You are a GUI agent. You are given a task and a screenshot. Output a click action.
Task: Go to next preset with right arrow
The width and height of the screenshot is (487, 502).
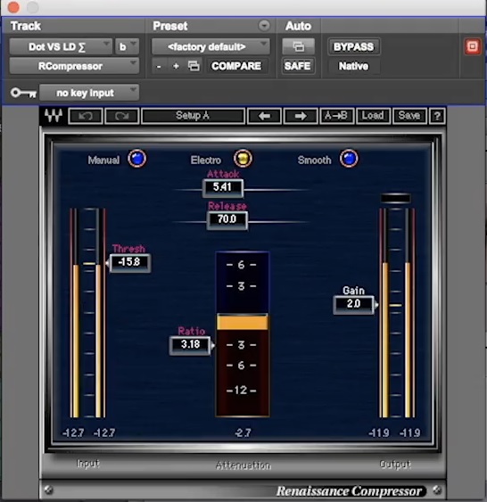click(301, 116)
